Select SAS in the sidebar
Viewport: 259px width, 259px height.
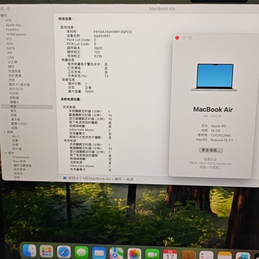10,44
